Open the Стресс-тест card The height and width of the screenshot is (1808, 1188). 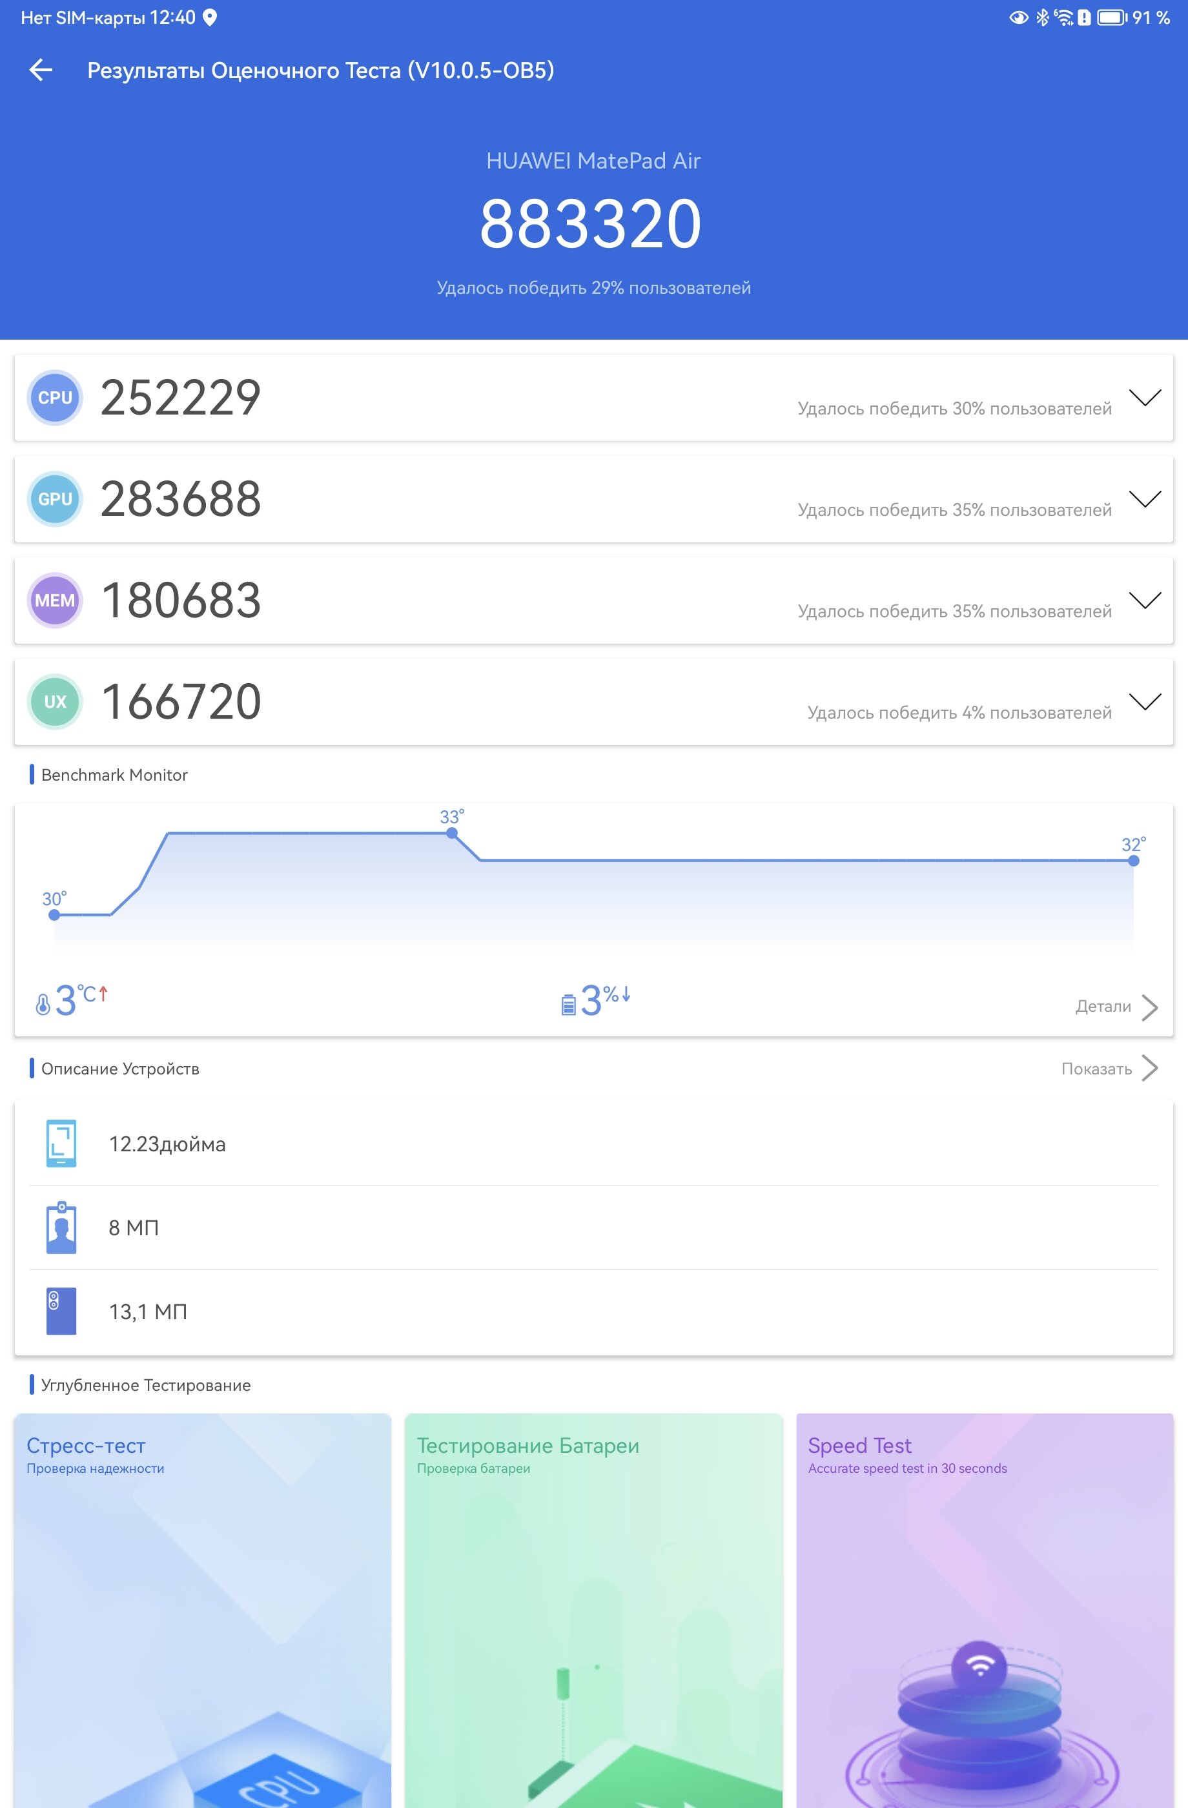pos(203,1610)
